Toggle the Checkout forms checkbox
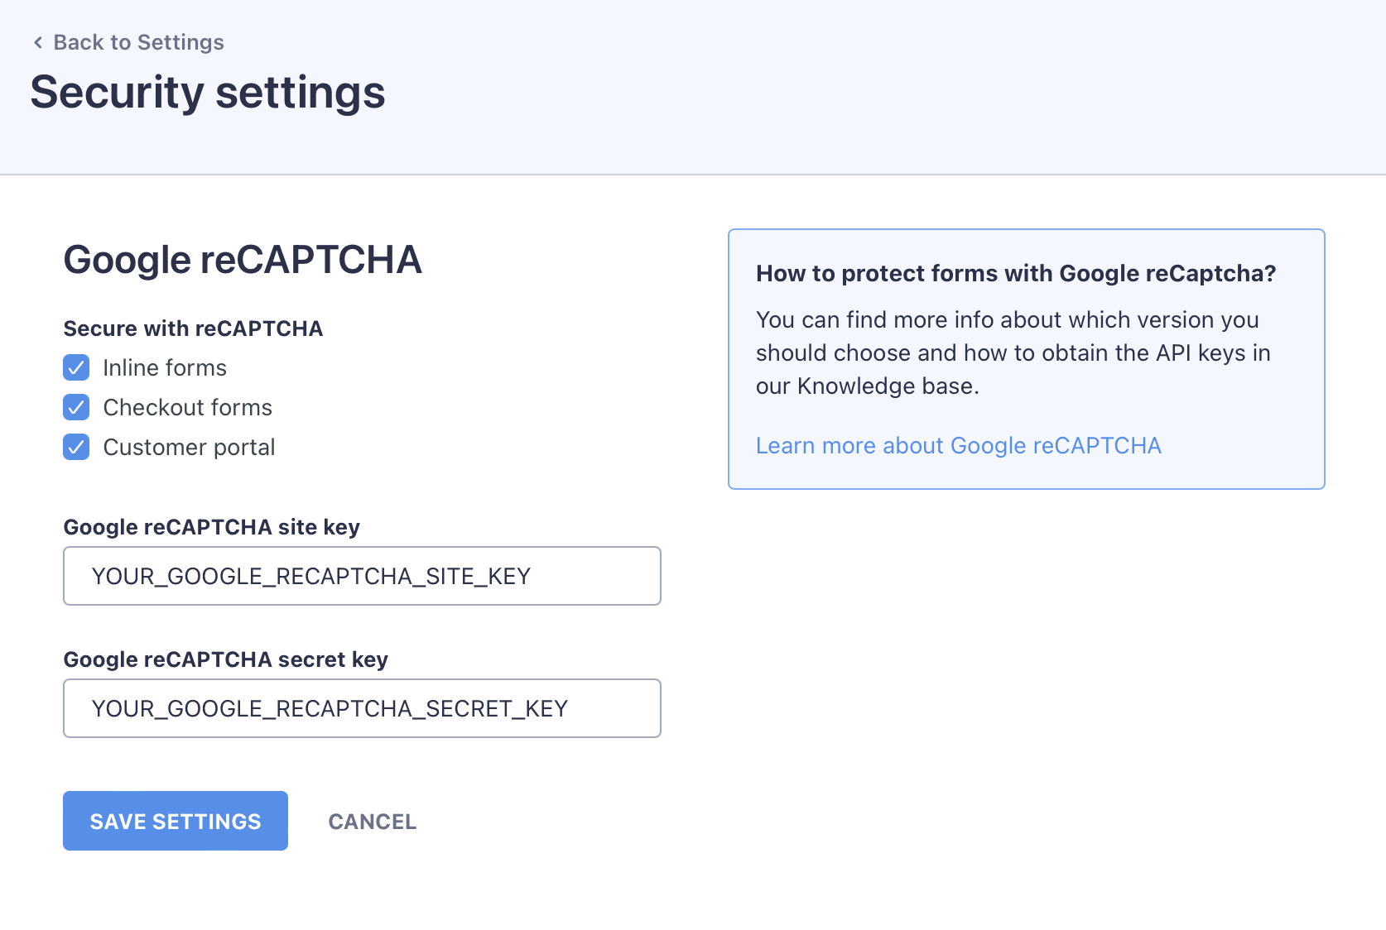Screen dimensions: 1386x930 click(76, 407)
